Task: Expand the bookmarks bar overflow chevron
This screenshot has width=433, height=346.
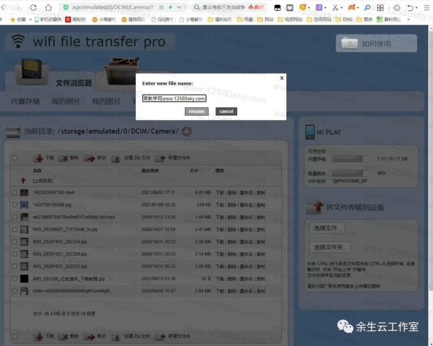Action: (408, 19)
